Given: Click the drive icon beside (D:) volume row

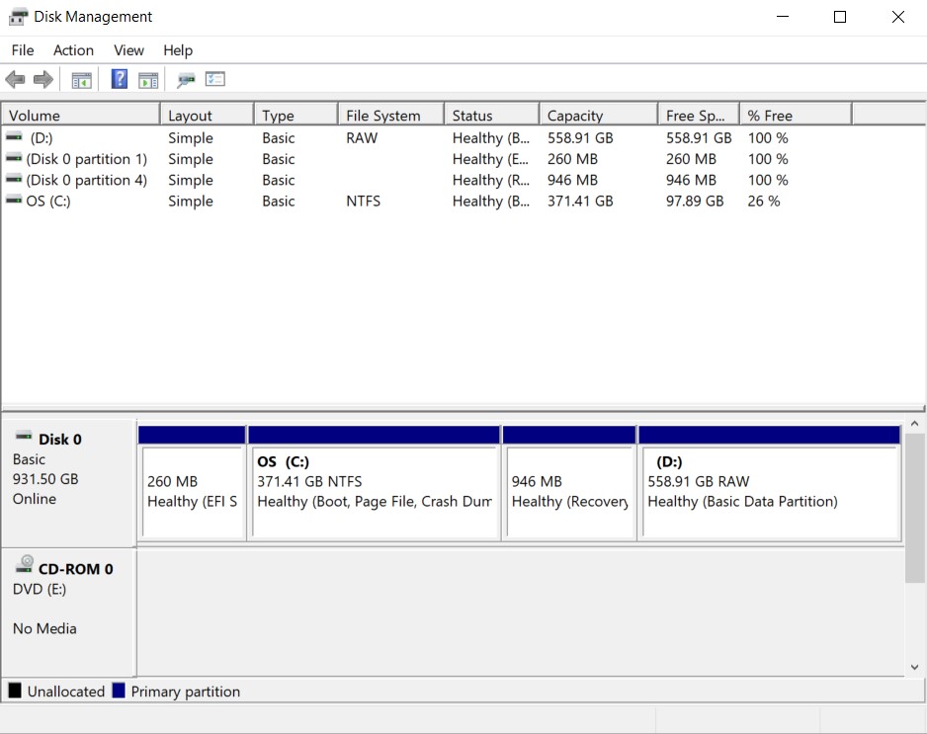Looking at the screenshot, I should click(14, 137).
